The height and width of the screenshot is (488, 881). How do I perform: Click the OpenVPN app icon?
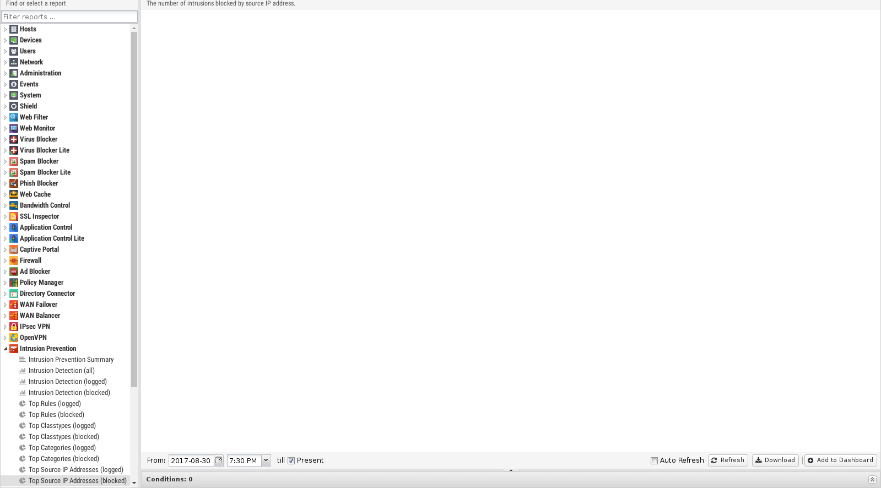pos(14,338)
